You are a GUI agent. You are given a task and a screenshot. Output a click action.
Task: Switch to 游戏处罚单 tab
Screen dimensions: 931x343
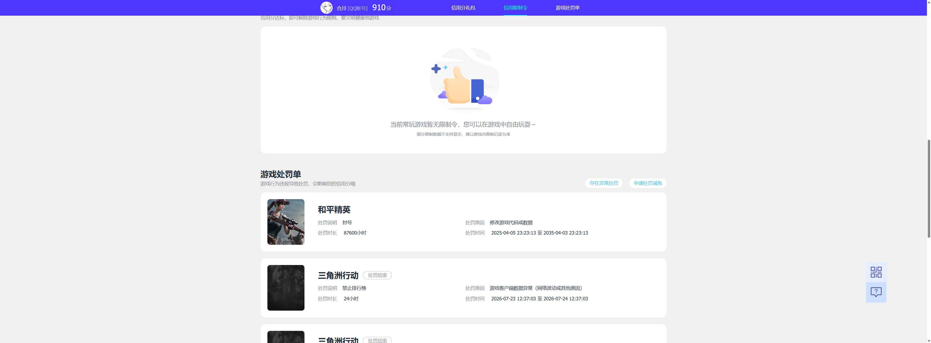click(x=568, y=8)
